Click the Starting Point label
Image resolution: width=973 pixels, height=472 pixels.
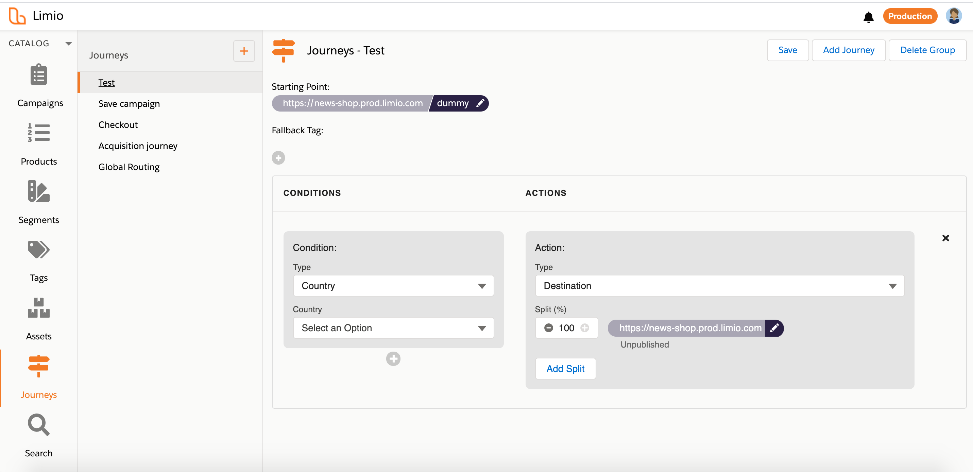pos(300,87)
